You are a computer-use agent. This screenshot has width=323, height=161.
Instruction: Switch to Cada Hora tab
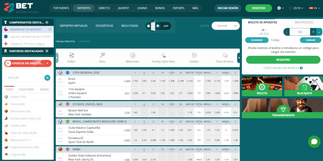26,90
